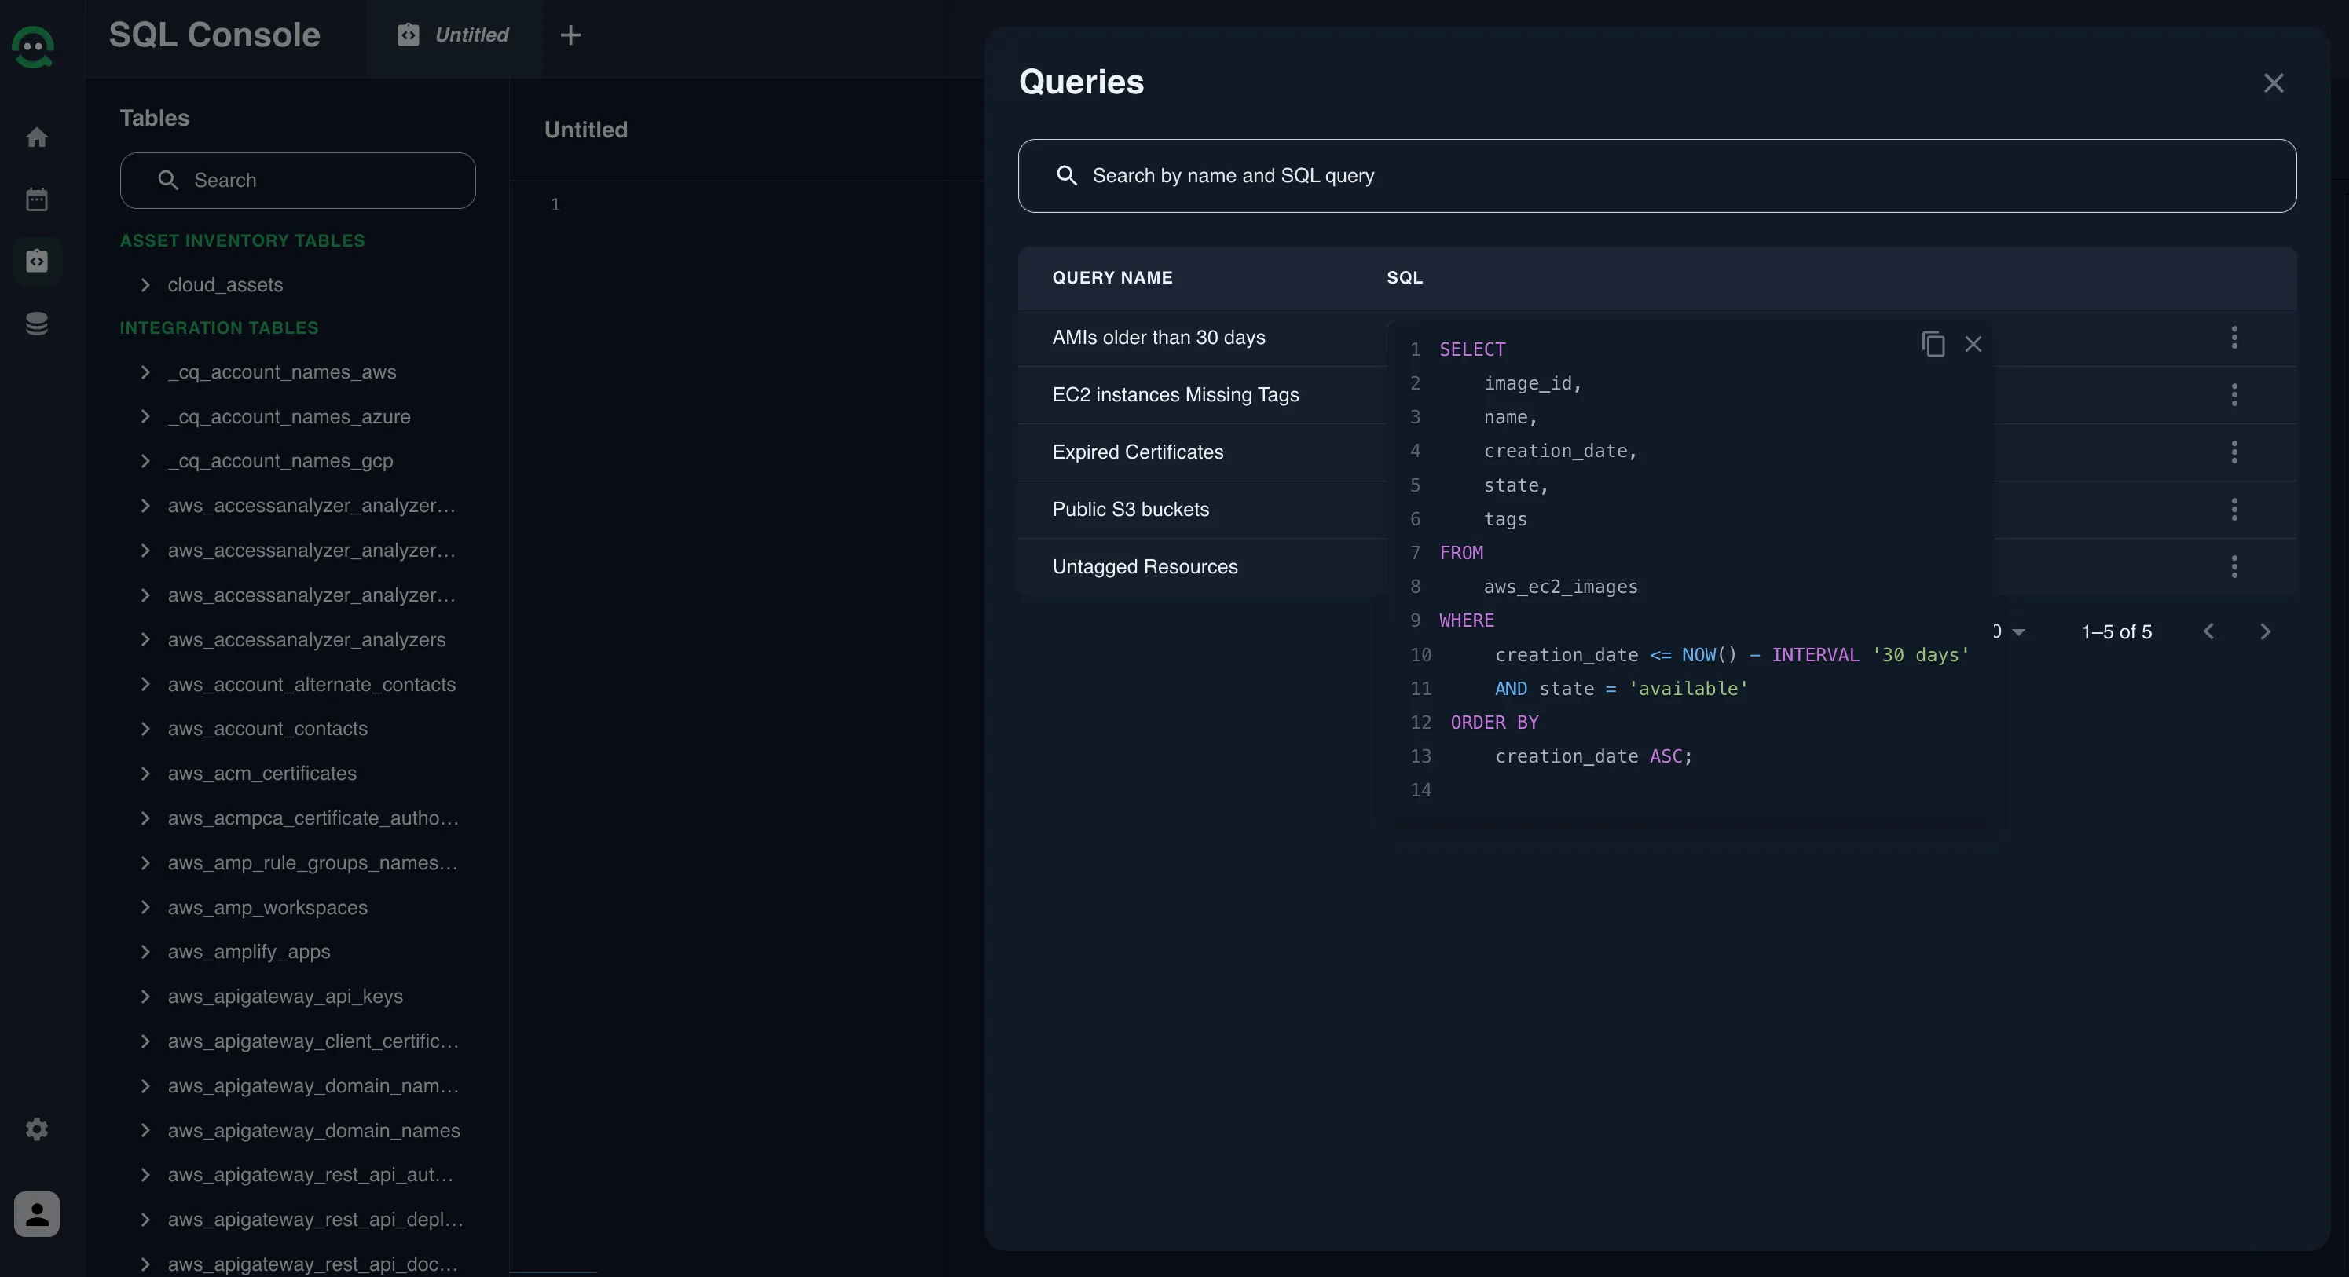Go to previous page of queries
The width and height of the screenshot is (2349, 1277).
(x=2208, y=631)
